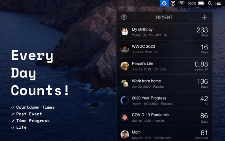Open Moment settings gear icon
The image size is (225, 141).
[x=124, y=18]
